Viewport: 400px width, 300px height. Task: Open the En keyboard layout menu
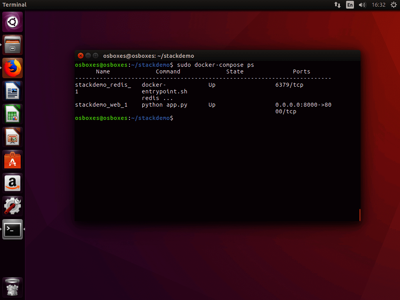pyautogui.click(x=350, y=5)
